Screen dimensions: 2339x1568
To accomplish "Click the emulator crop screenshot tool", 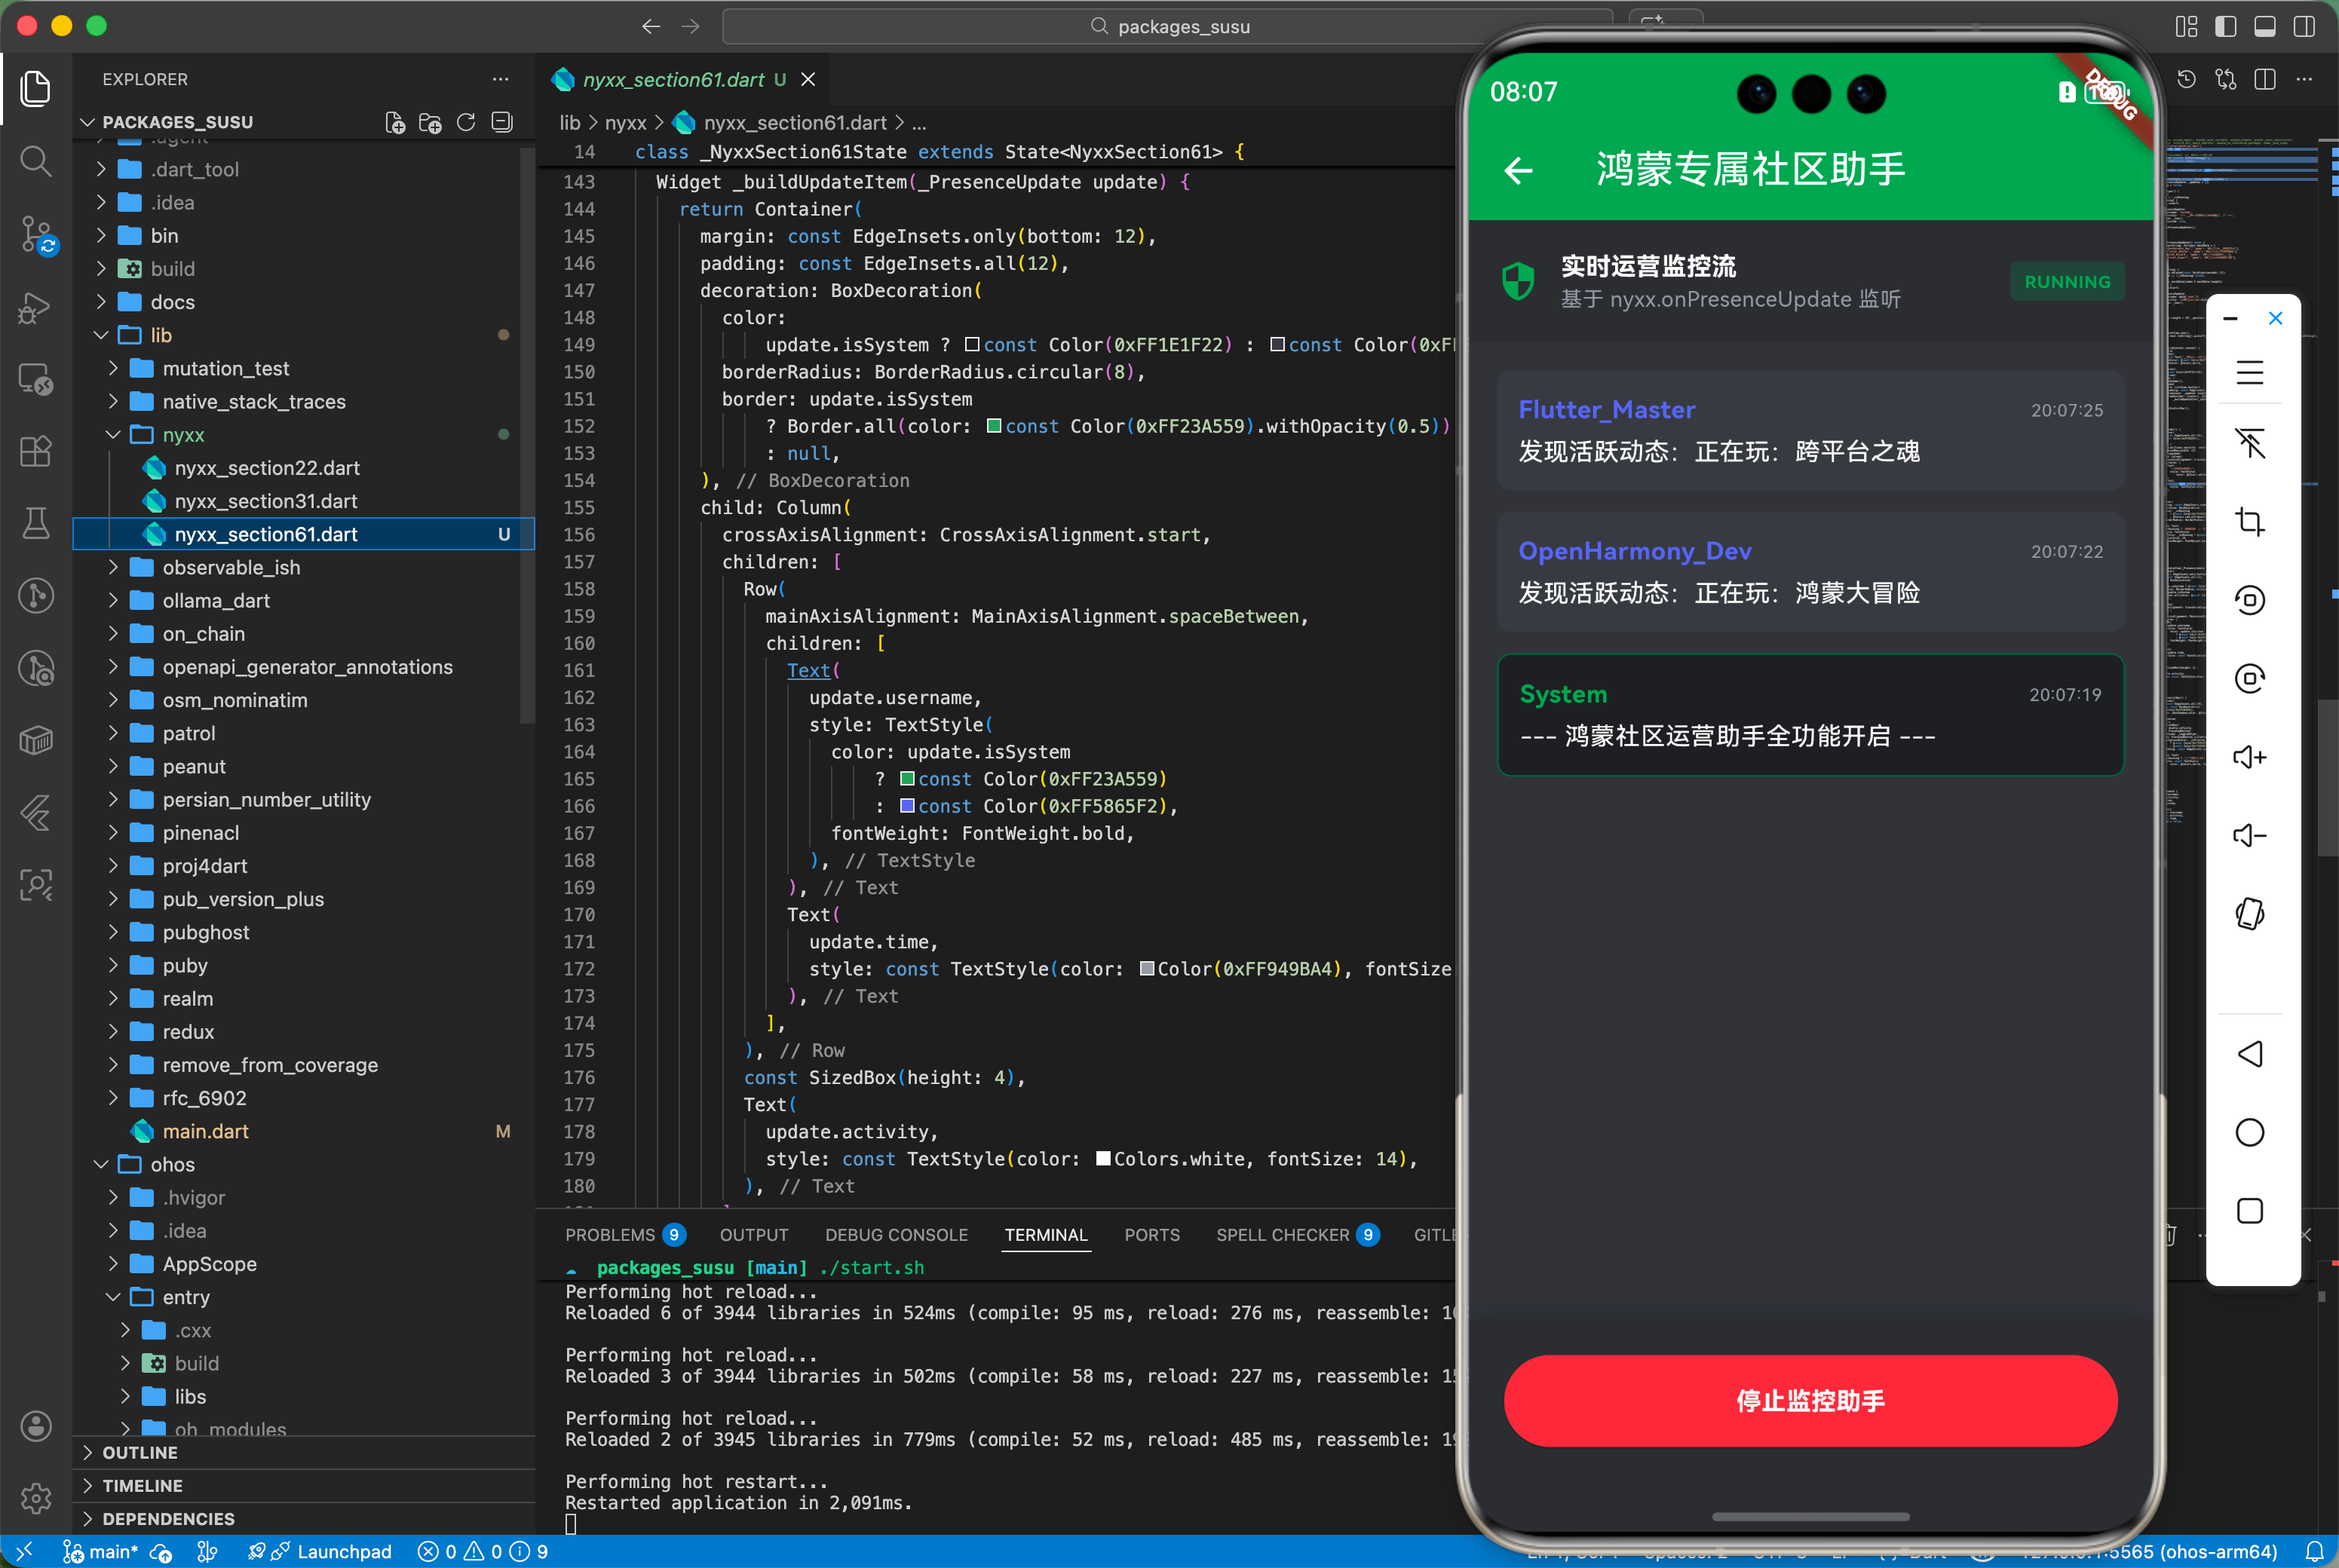I will click(x=2250, y=521).
